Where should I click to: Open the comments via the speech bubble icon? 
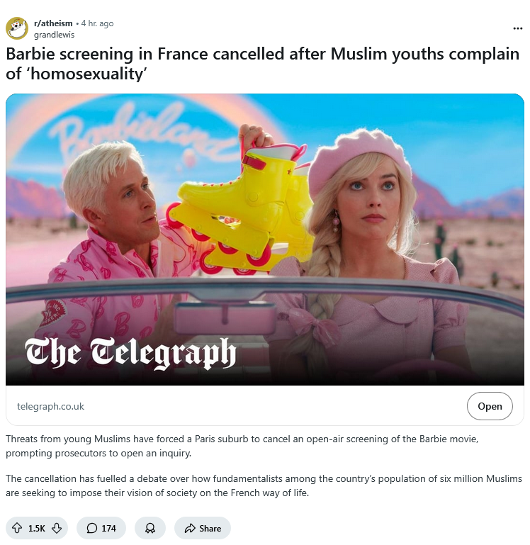(x=91, y=528)
